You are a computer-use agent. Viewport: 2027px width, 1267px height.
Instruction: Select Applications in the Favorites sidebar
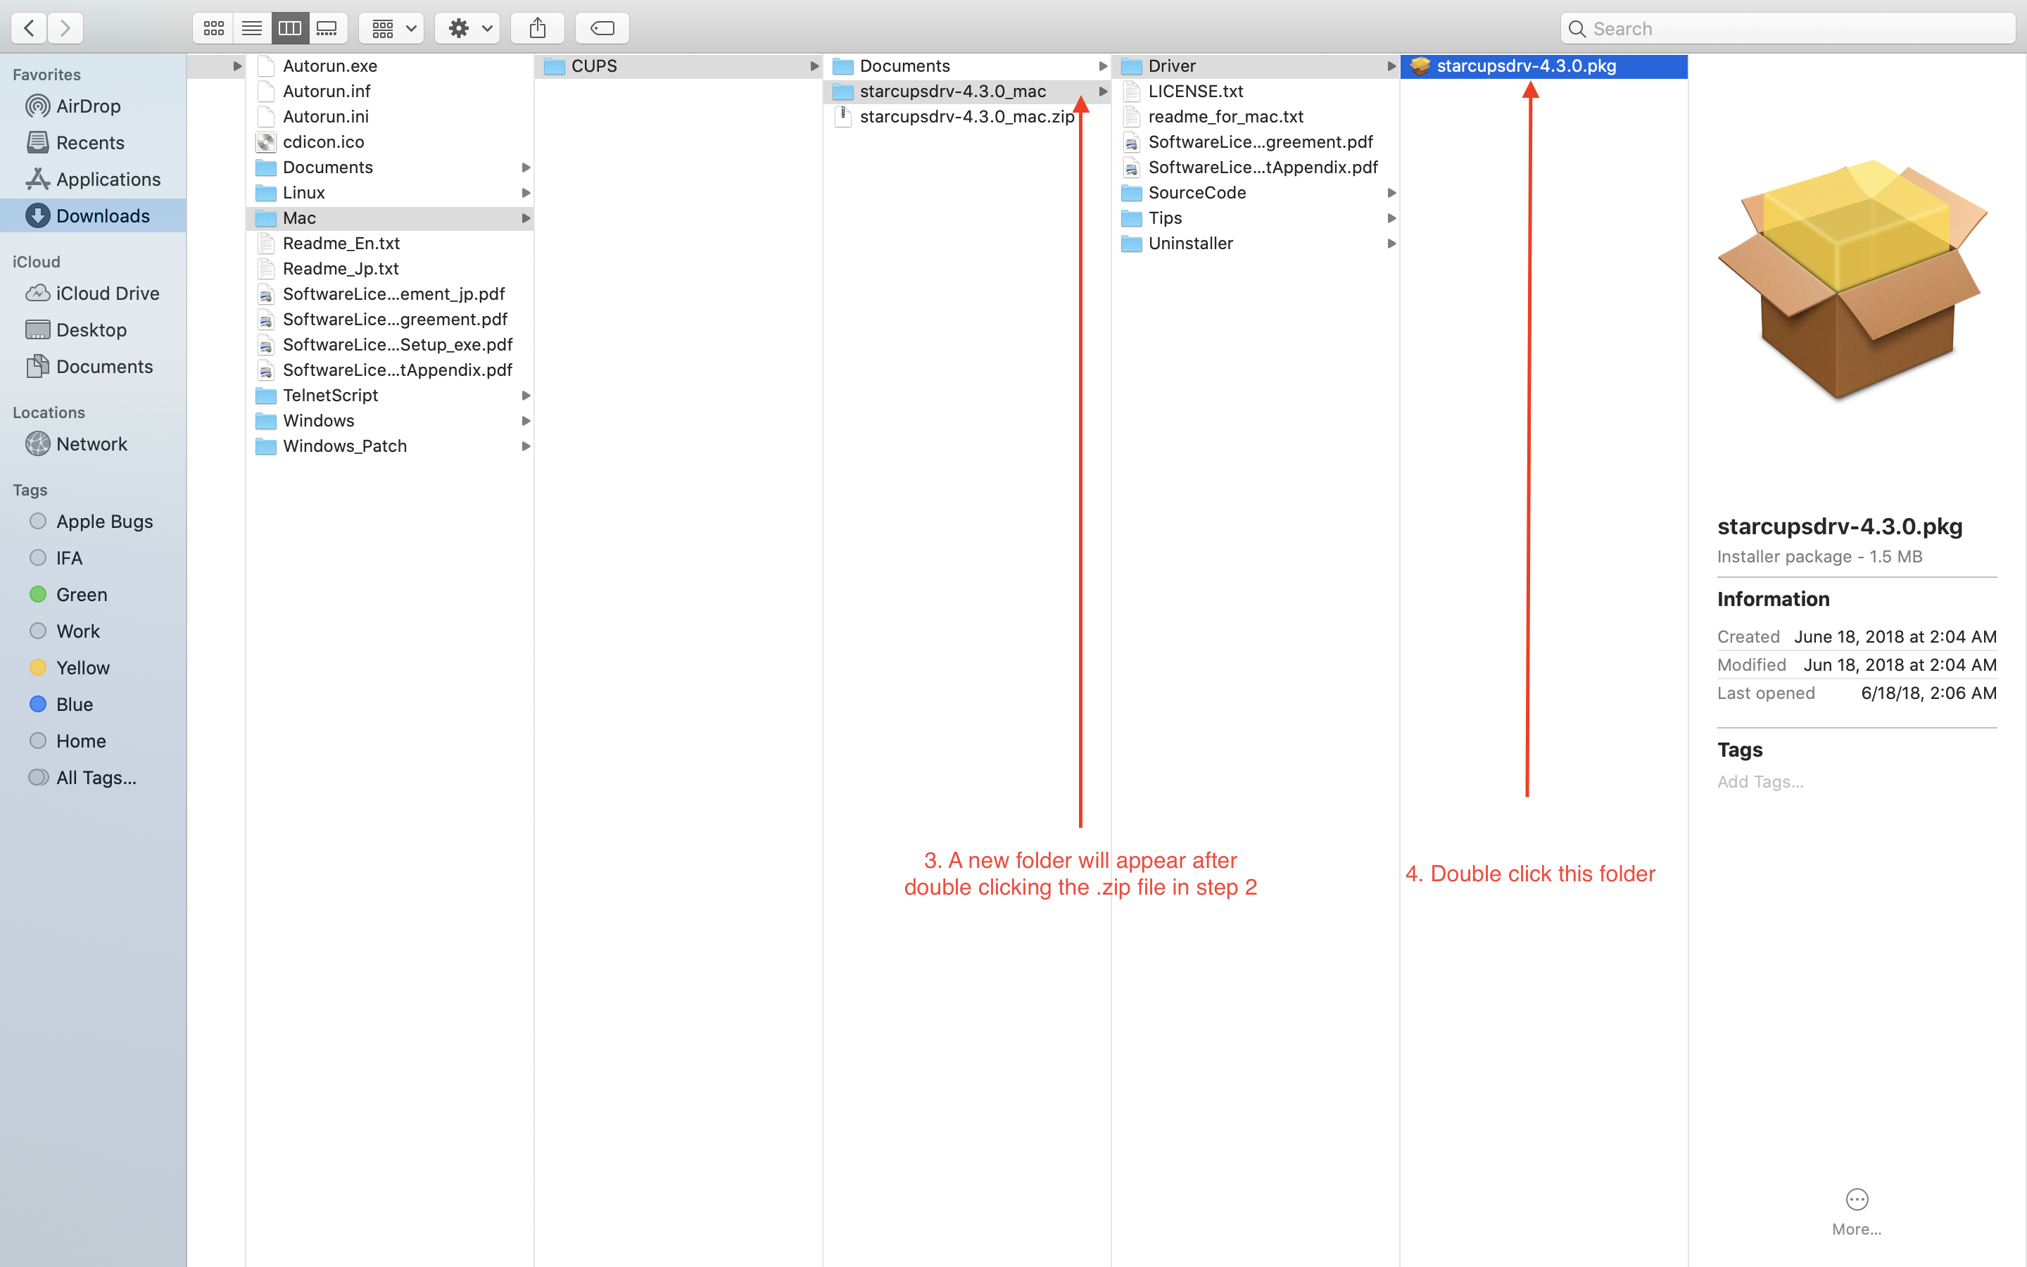[108, 179]
